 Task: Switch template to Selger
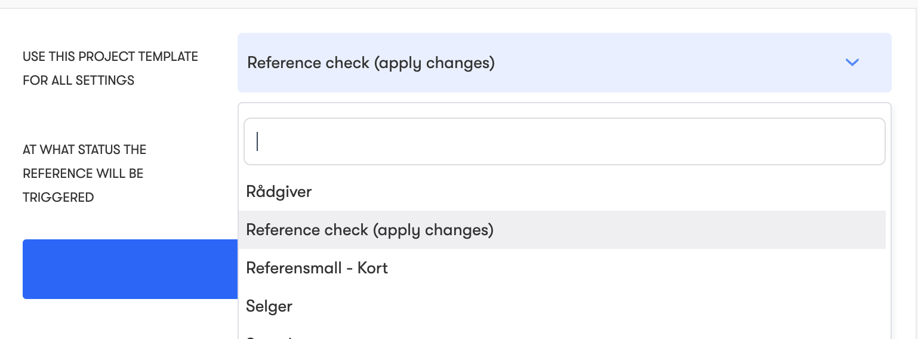click(x=269, y=306)
